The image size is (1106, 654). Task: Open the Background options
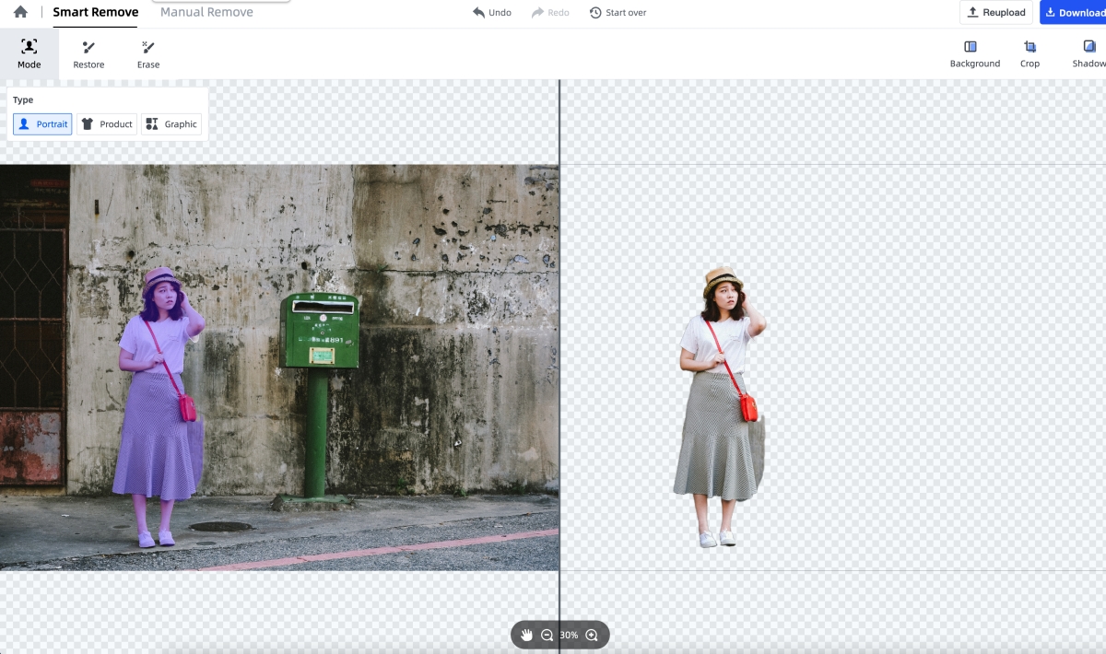(974, 53)
